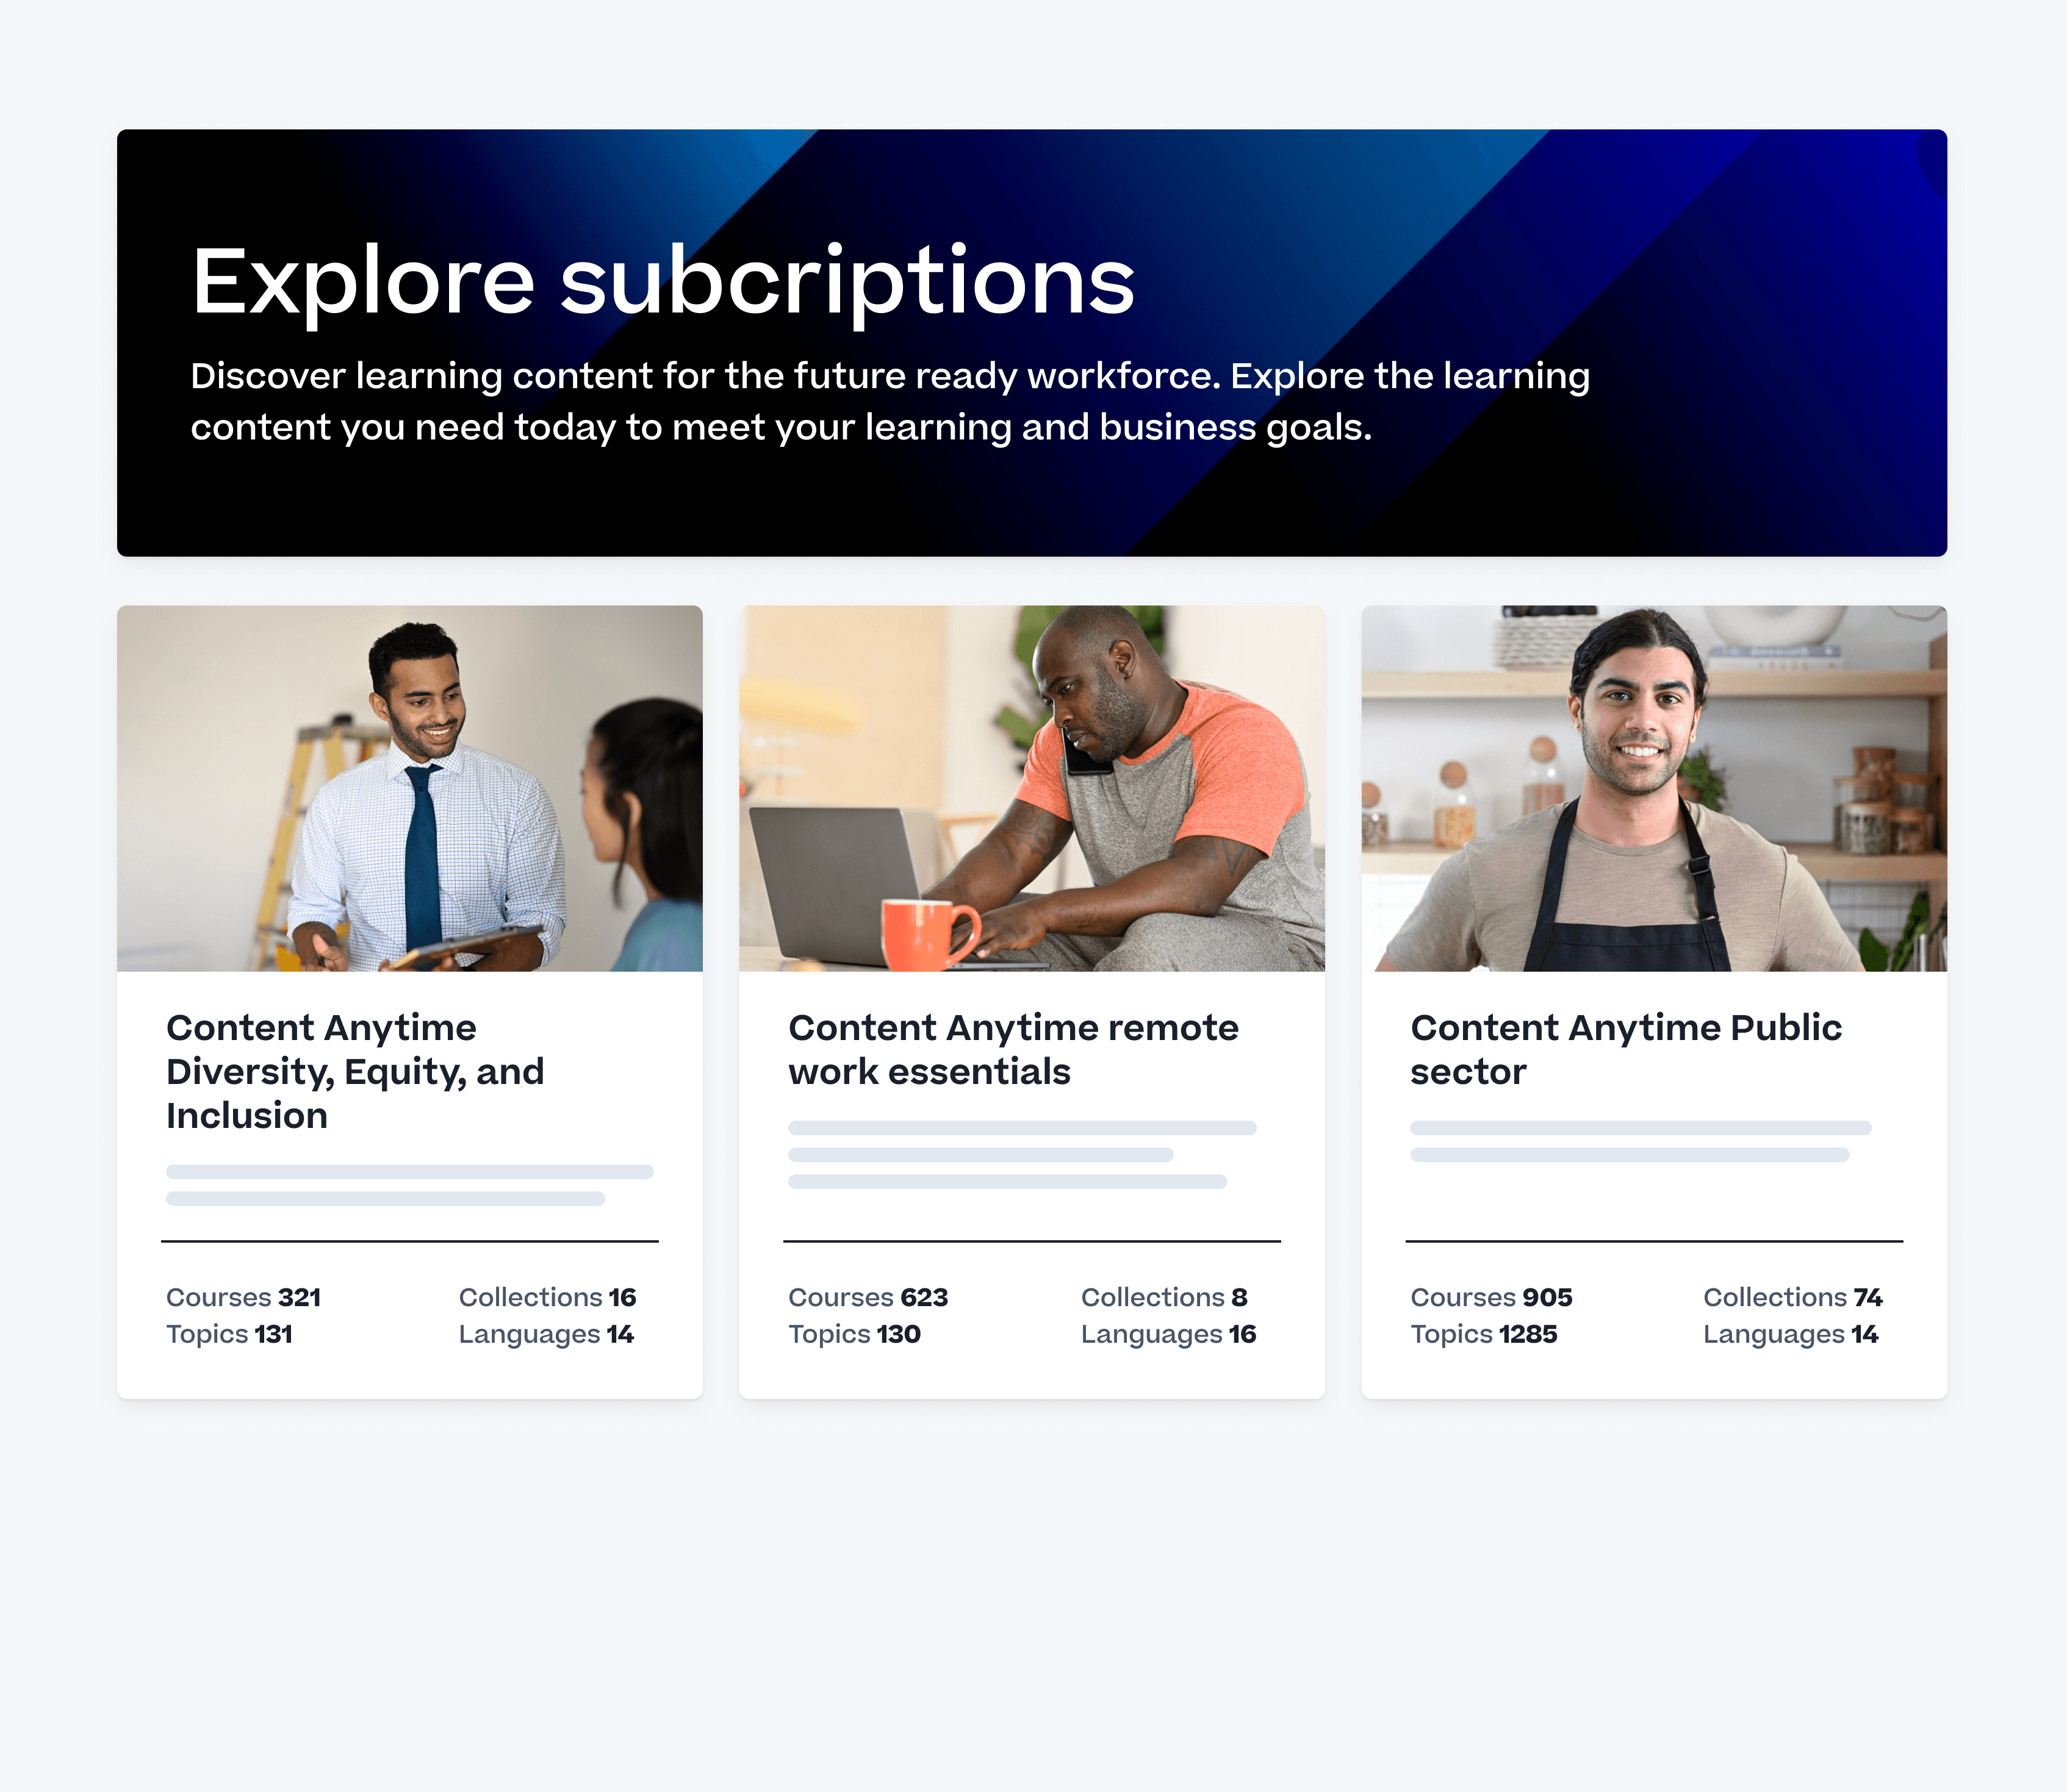Click Collections 74 on Public sector card
The width and height of the screenshot is (2067, 1792).
click(x=1792, y=1297)
